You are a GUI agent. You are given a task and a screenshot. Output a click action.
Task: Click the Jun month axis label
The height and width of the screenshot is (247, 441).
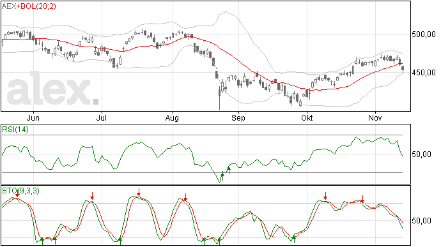(x=33, y=117)
